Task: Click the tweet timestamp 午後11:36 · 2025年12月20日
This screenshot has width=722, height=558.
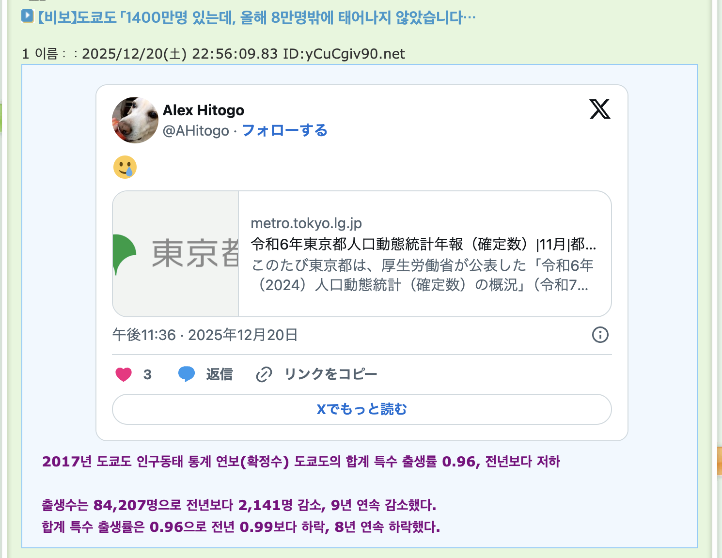Action: pos(205,335)
